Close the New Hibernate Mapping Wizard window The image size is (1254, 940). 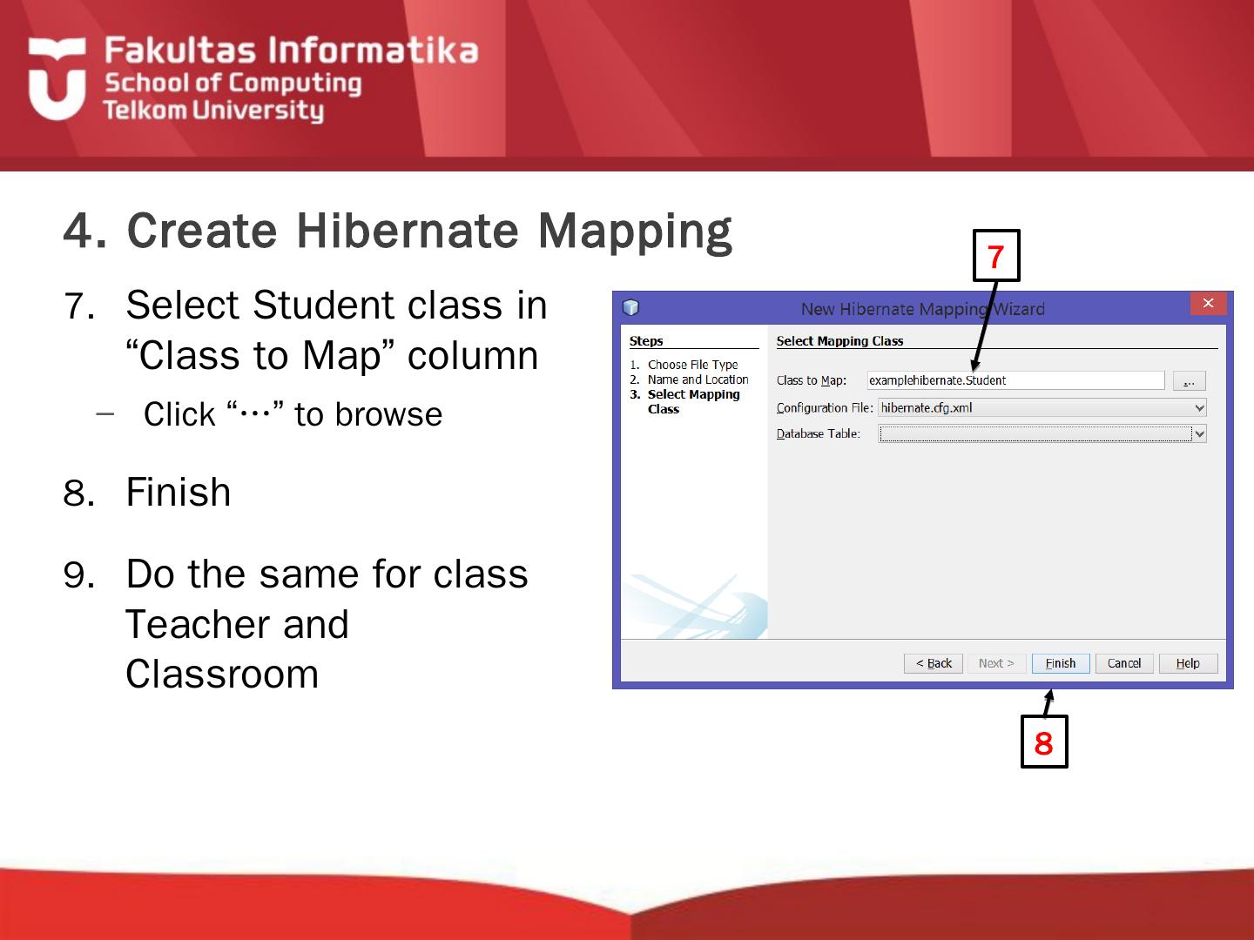1208,304
